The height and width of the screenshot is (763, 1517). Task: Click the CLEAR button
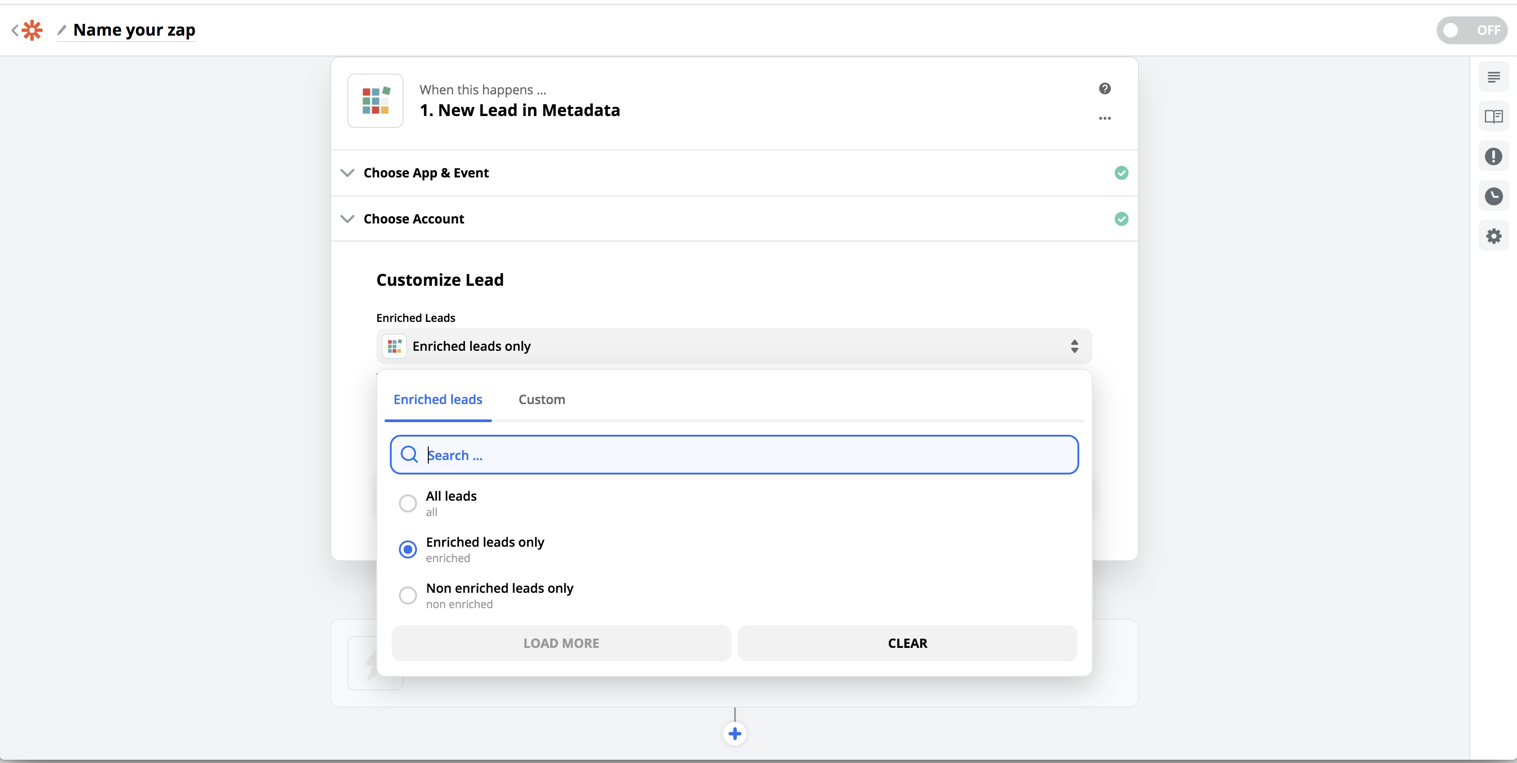tap(907, 643)
